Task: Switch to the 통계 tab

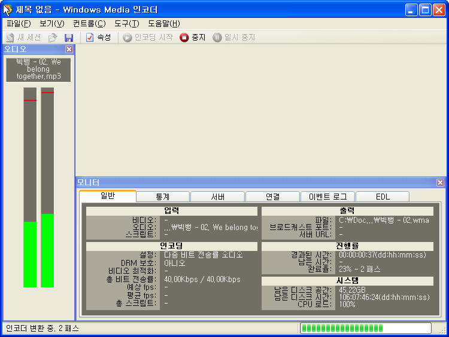Action: point(163,197)
